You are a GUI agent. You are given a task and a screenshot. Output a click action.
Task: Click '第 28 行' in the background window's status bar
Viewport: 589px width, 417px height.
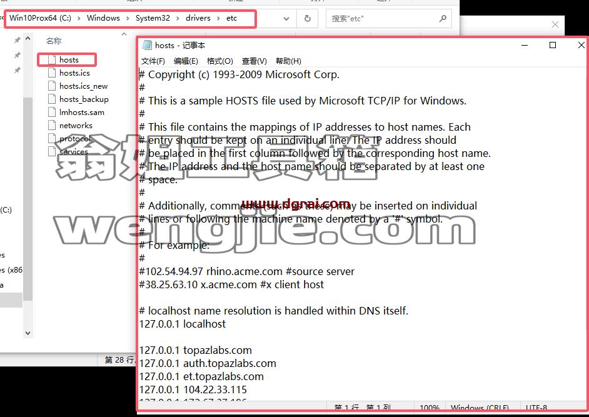click(119, 360)
